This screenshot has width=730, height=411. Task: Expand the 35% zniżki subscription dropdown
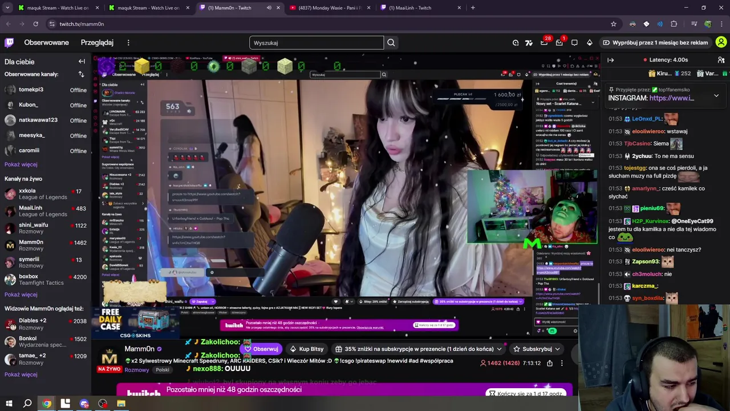[499, 349]
